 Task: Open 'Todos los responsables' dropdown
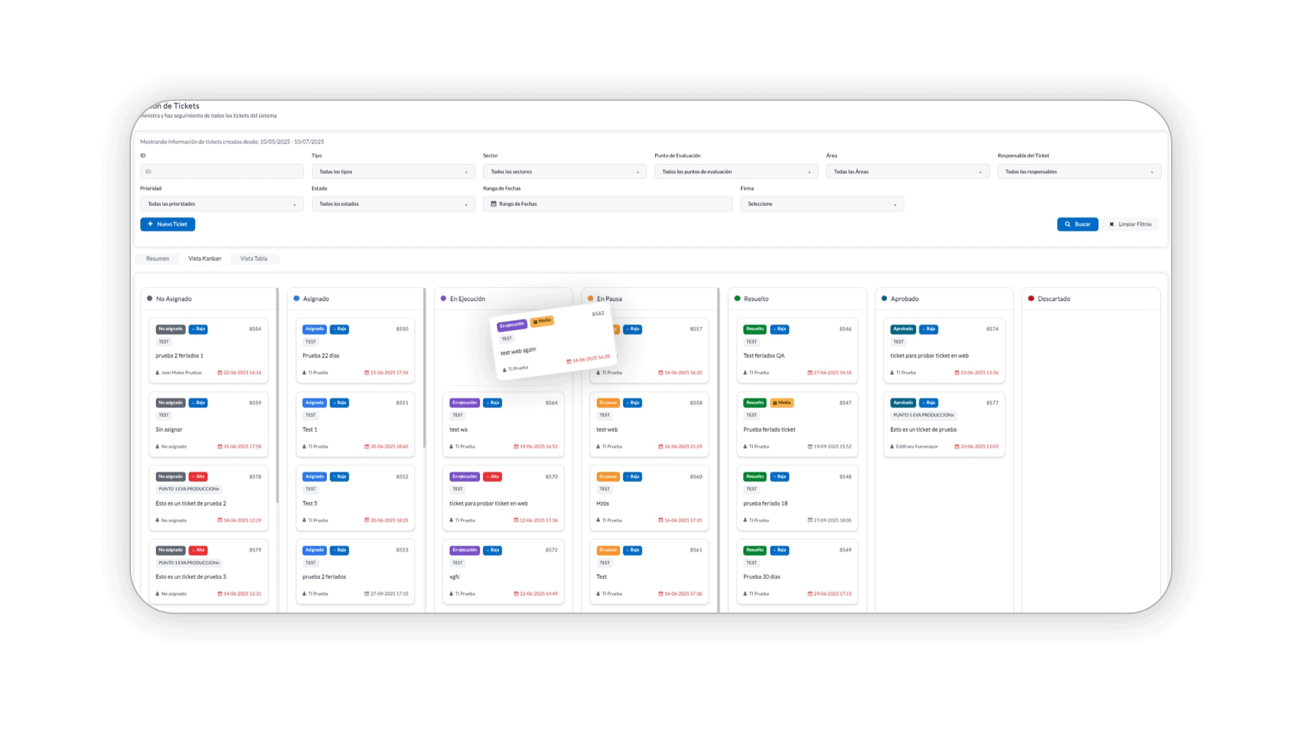(1078, 171)
